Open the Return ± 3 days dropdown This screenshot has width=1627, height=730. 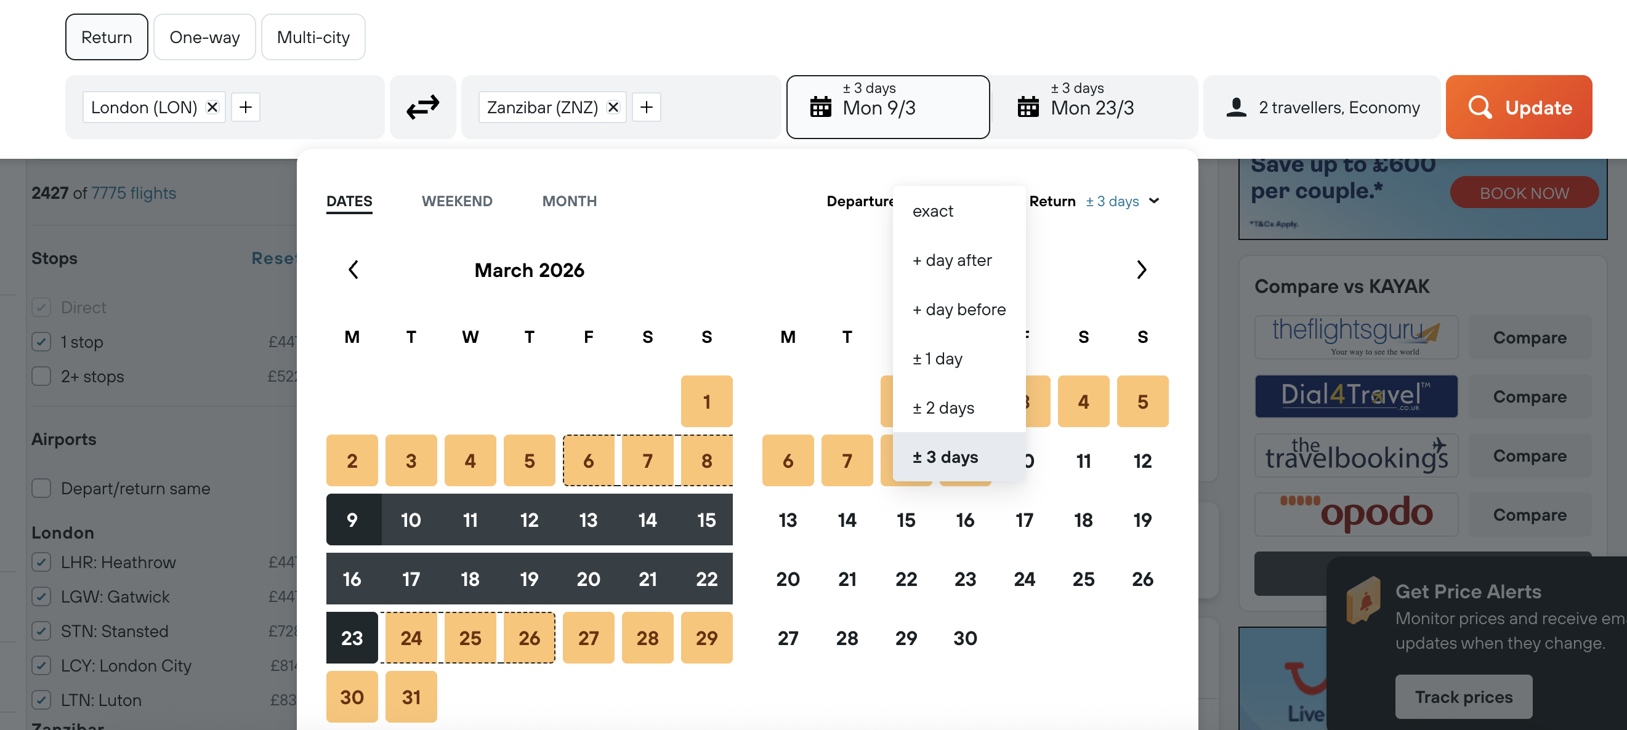point(1123,201)
